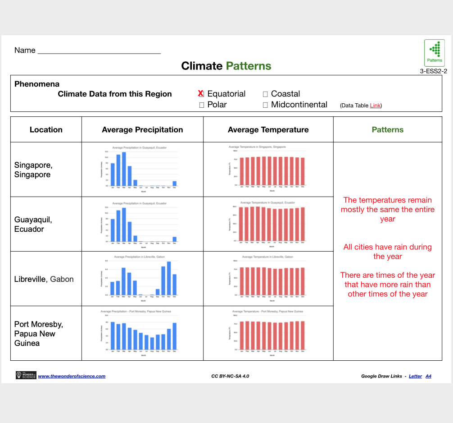
Task: Select the Guayaquil row precipitation chart
Action: coord(140,225)
